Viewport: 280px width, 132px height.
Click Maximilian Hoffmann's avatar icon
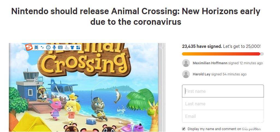coord(186,63)
